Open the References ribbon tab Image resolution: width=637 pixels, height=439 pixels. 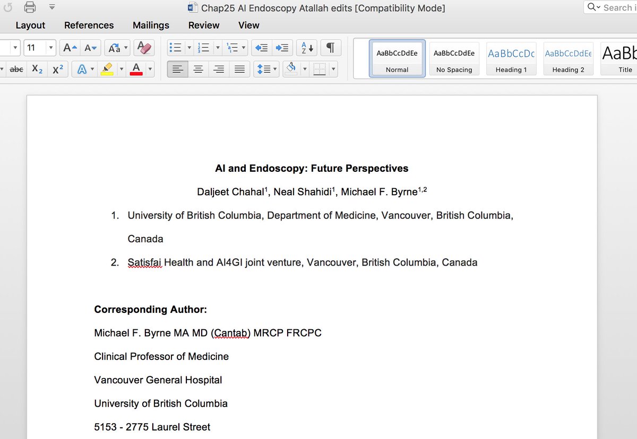pos(89,25)
